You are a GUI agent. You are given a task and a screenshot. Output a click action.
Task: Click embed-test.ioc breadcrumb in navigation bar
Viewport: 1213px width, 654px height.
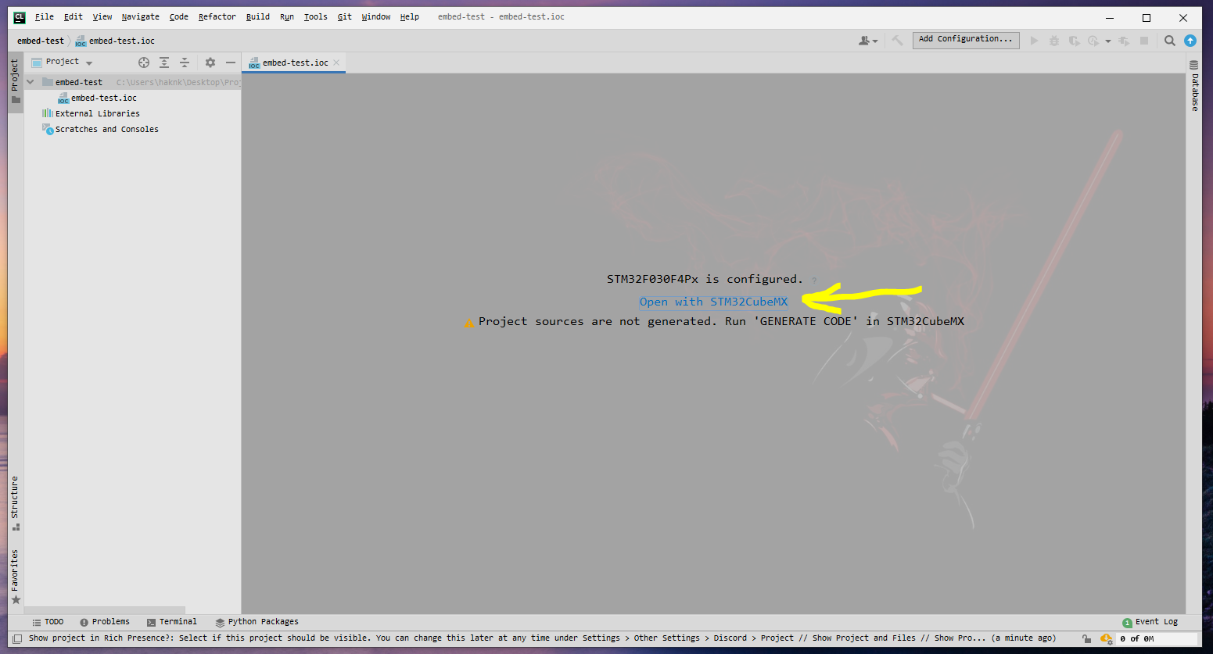point(115,41)
